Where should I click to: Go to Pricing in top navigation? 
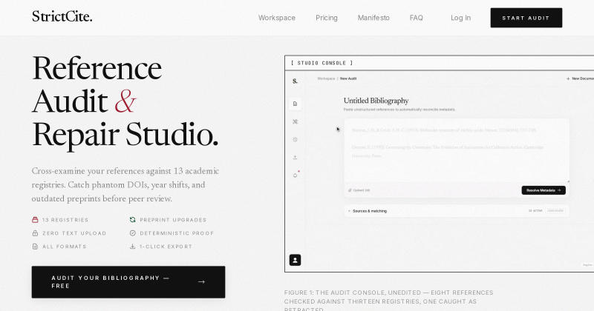327,18
